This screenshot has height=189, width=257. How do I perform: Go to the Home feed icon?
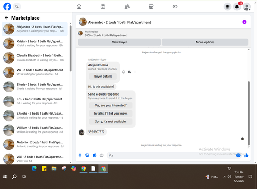[79, 7]
